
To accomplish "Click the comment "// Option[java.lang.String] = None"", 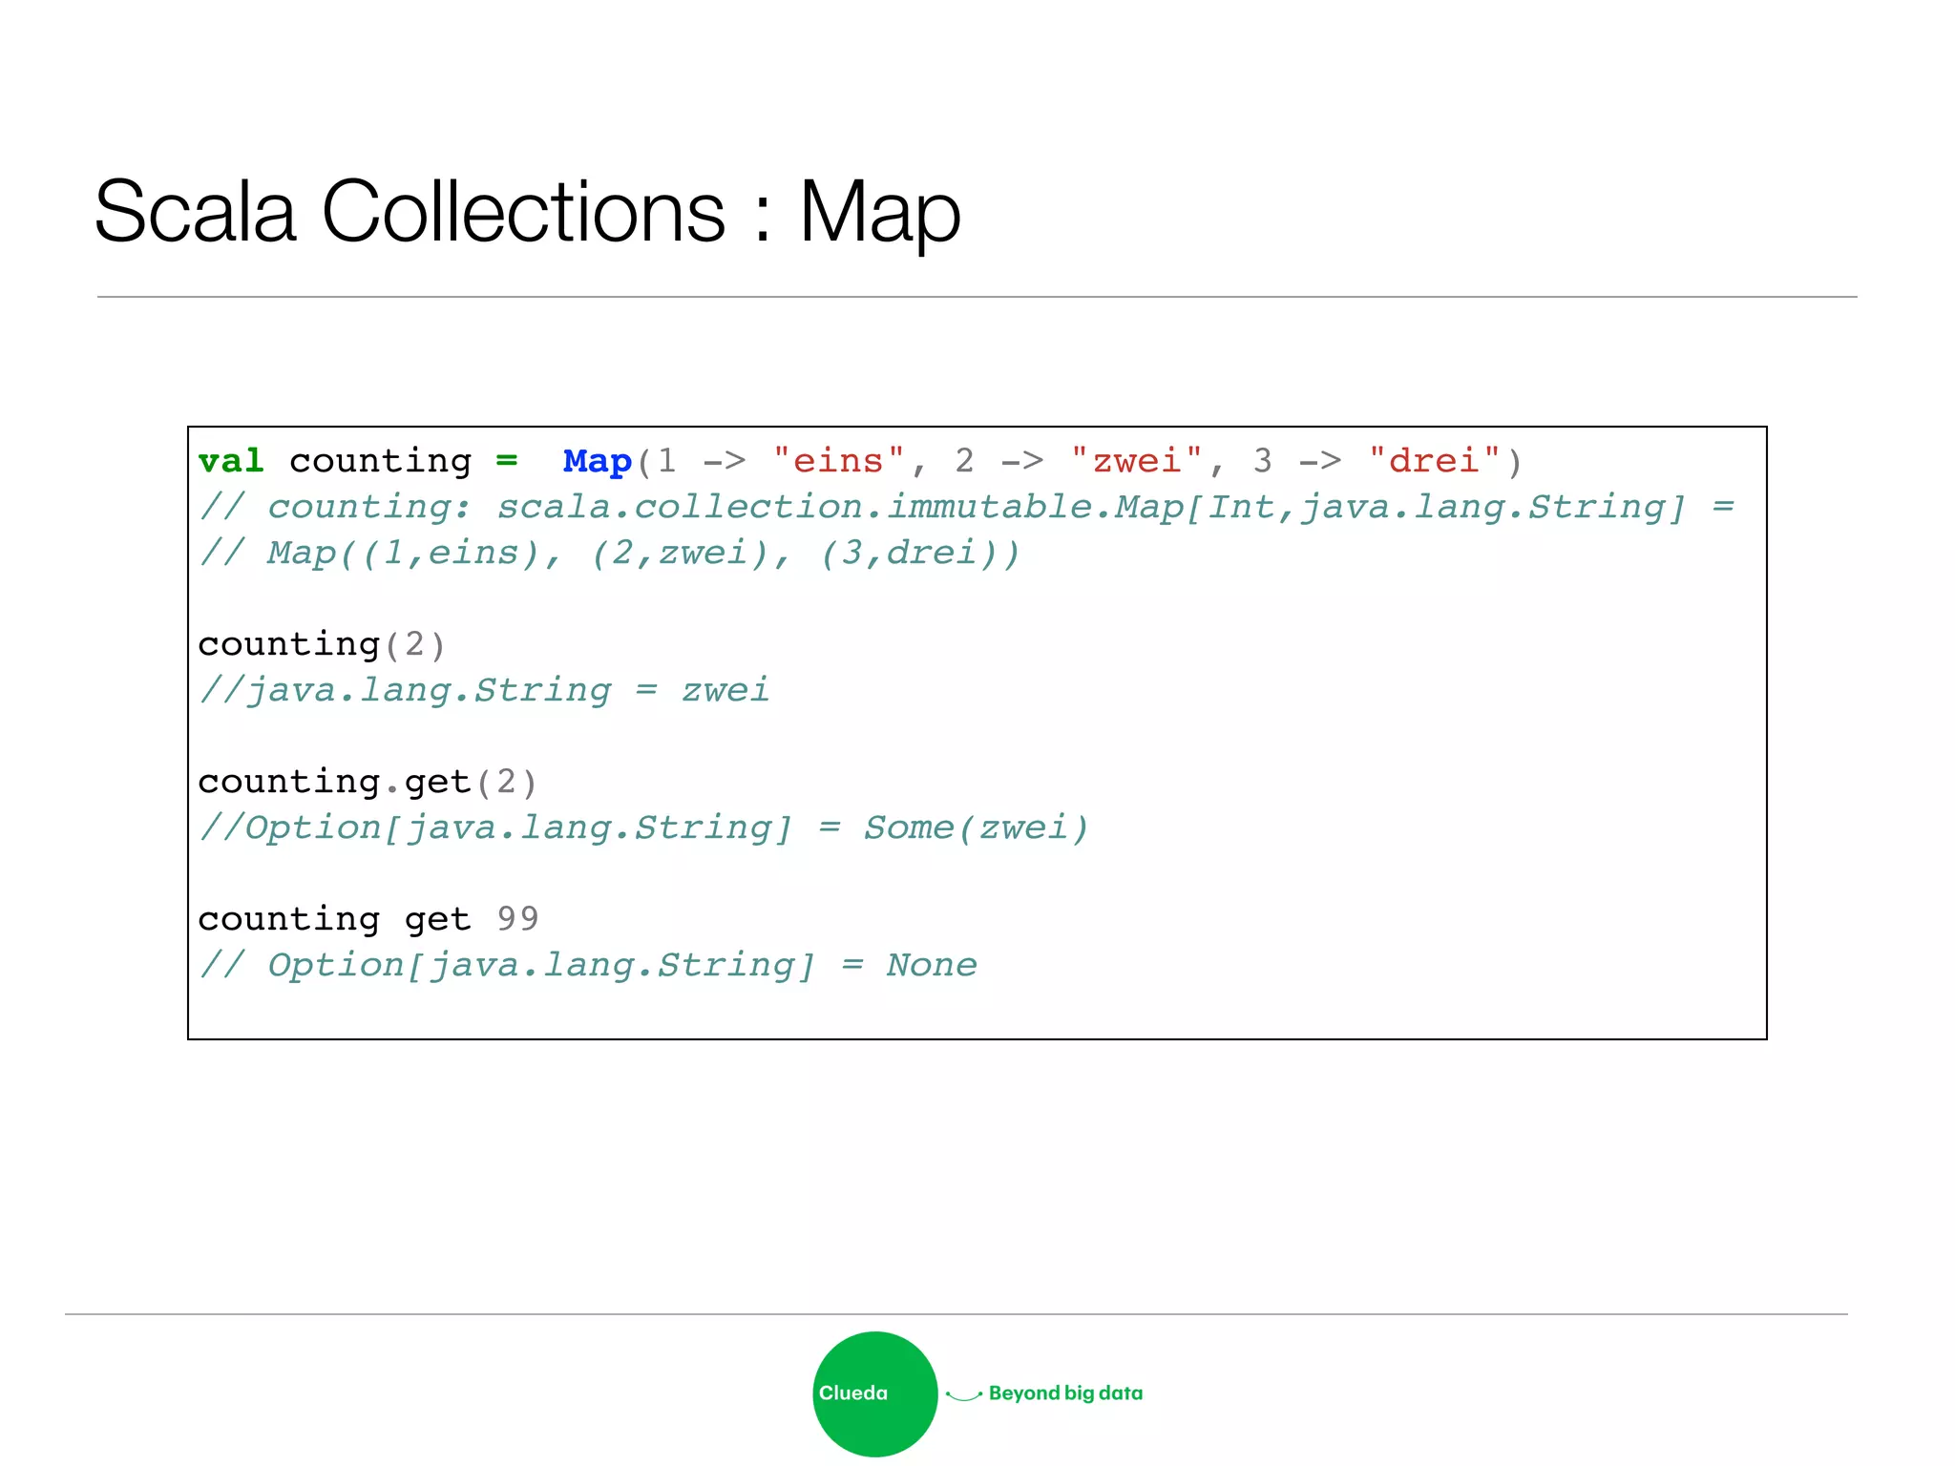I will tap(588, 965).
